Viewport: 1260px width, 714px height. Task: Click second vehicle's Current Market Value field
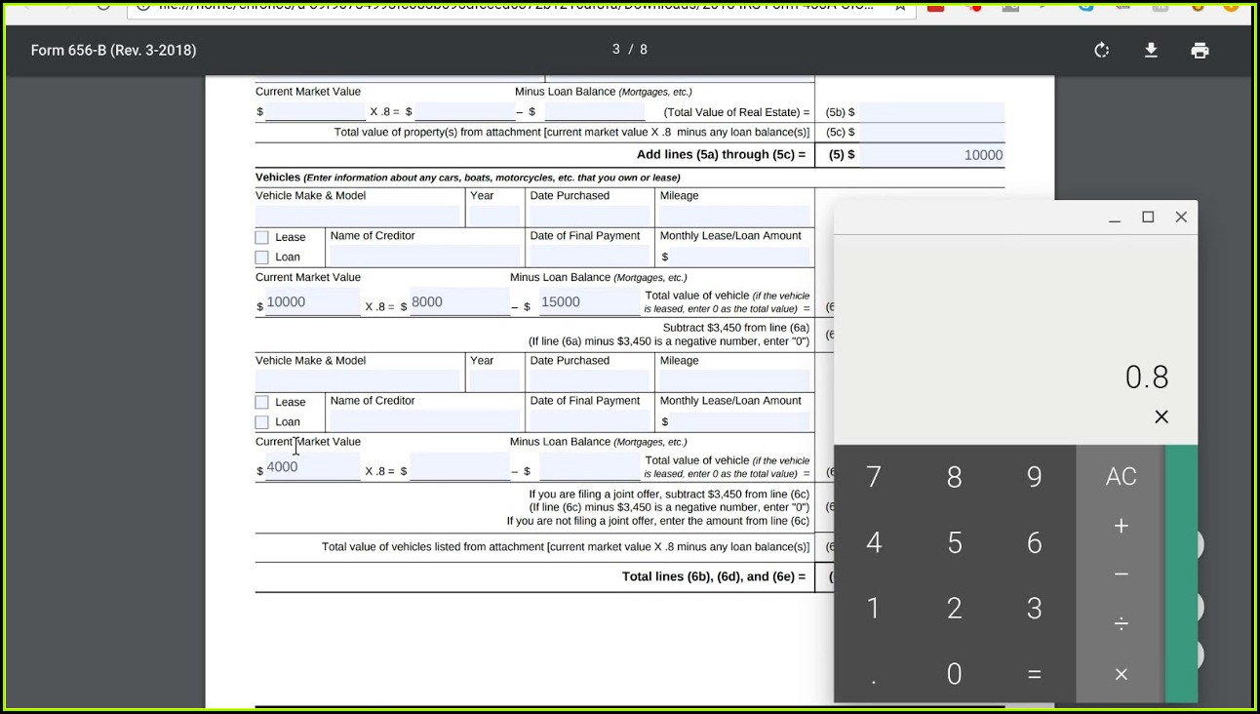coord(312,468)
